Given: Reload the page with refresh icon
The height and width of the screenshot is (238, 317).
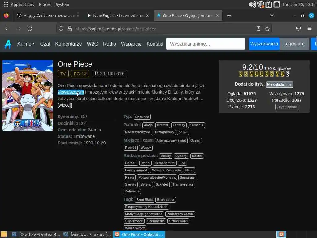Looking at the screenshot, I should coord(30,29).
